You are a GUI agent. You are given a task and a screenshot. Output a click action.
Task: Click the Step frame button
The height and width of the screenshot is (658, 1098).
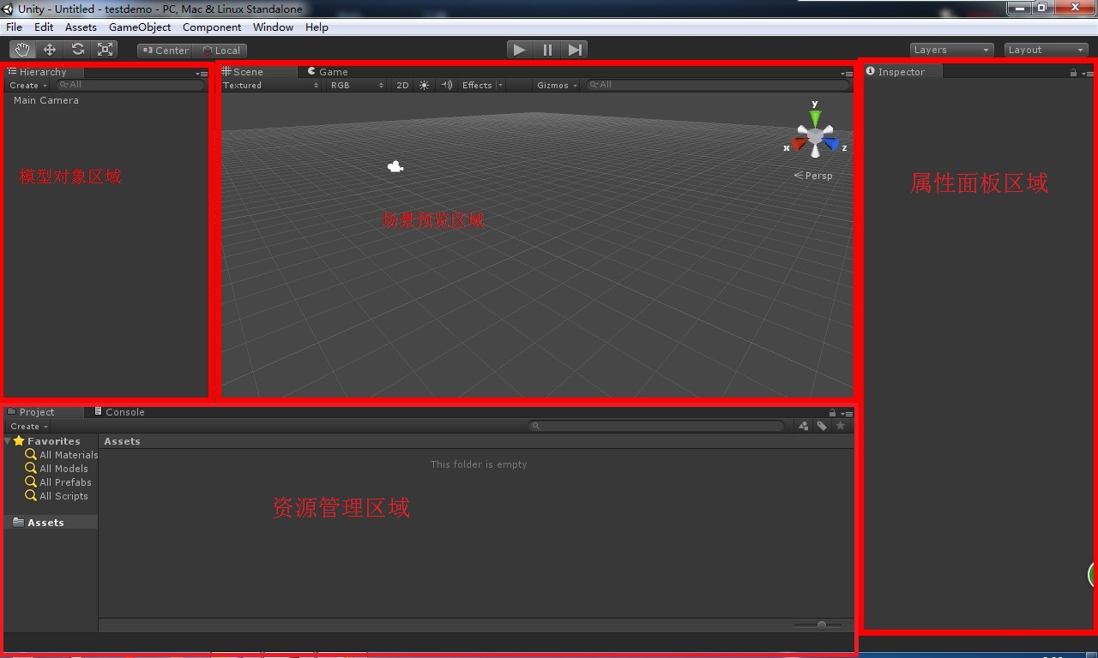[575, 50]
